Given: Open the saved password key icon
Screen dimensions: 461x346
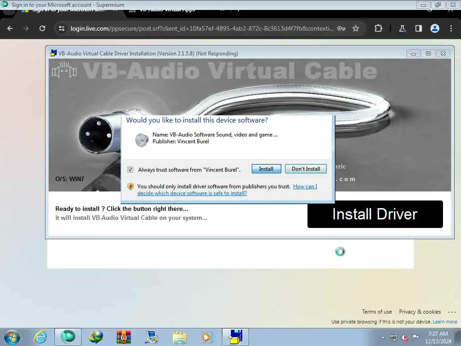Looking at the screenshot, I should [341, 28].
